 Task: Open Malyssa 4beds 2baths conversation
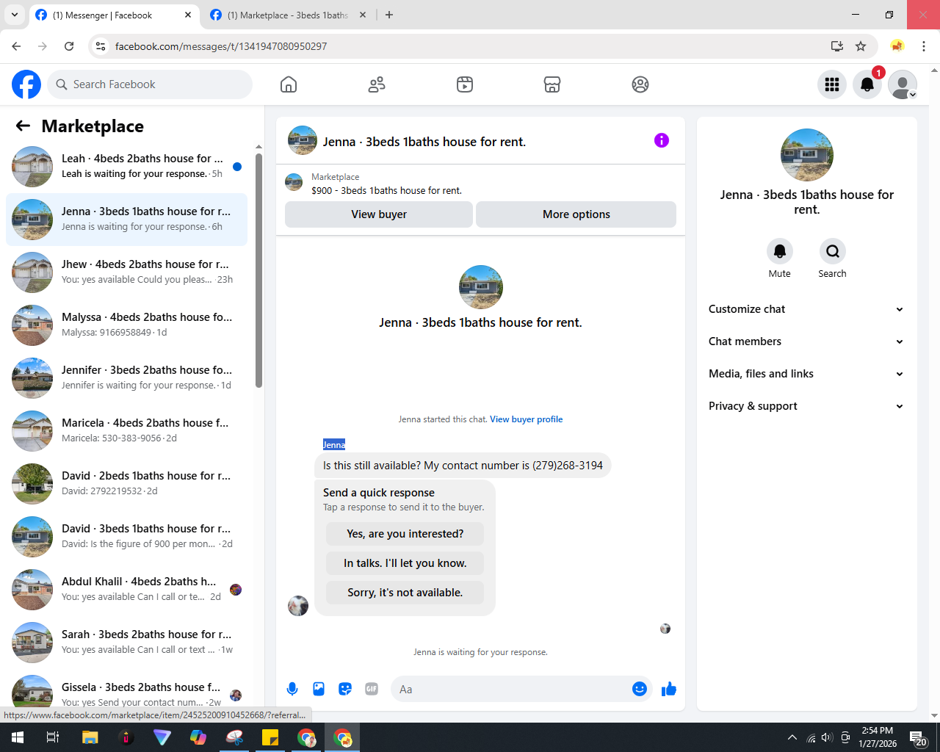tap(126, 325)
